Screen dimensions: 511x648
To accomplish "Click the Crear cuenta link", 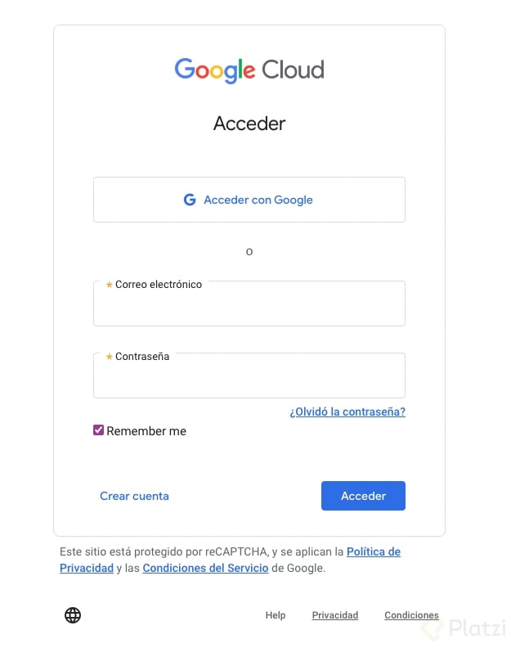I will pos(134,496).
